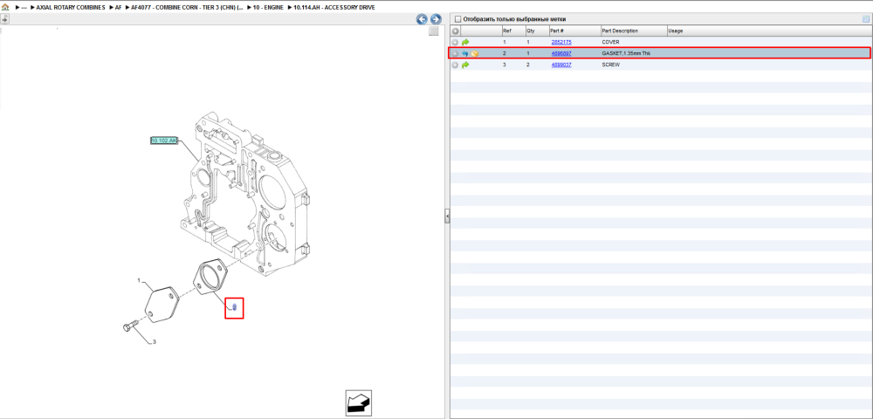The width and height of the screenshot is (873, 419).
Task: Select callout 3 in the diagram
Action: pyautogui.click(x=155, y=342)
